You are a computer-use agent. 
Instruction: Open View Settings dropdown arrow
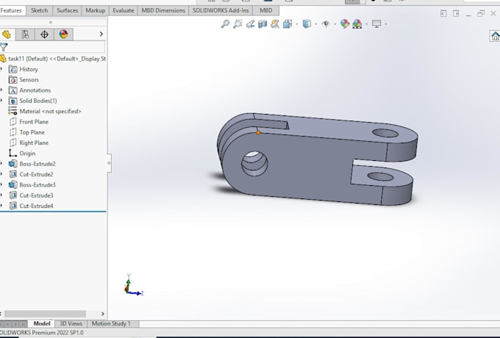click(386, 24)
